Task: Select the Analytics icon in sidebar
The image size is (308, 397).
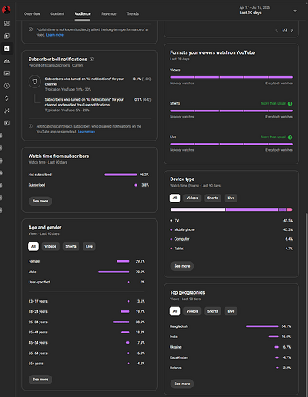Action: tap(6, 48)
